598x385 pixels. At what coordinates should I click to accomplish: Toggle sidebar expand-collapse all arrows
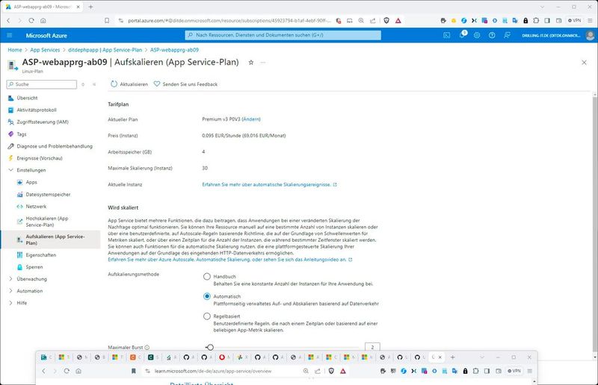tap(83, 84)
